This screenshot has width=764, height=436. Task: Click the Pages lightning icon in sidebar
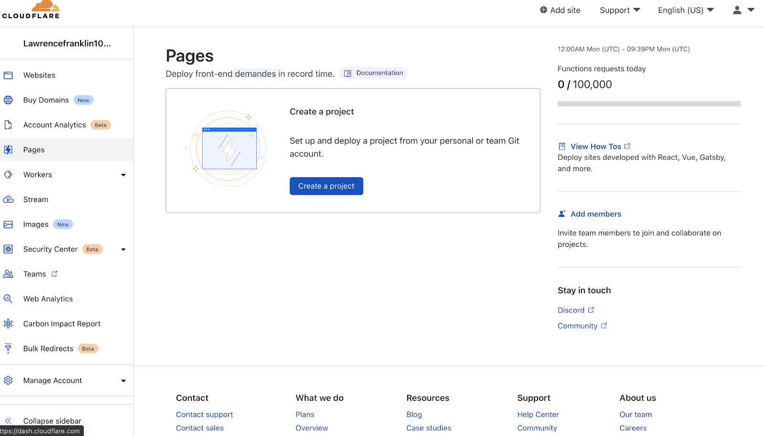pyautogui.click(x=8, y=150)
